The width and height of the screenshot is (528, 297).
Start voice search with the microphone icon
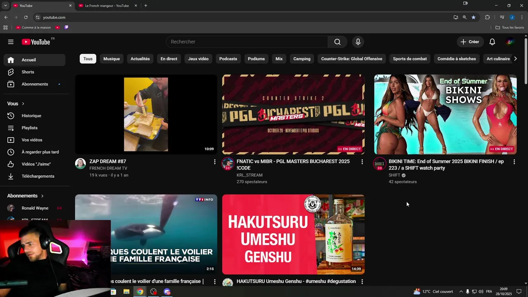(358, 42)
